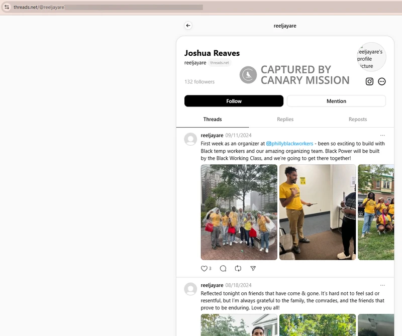Click the 'First week as an organizer' text
The height and width of the screenshot is (336, 402).
pos(292,151)
